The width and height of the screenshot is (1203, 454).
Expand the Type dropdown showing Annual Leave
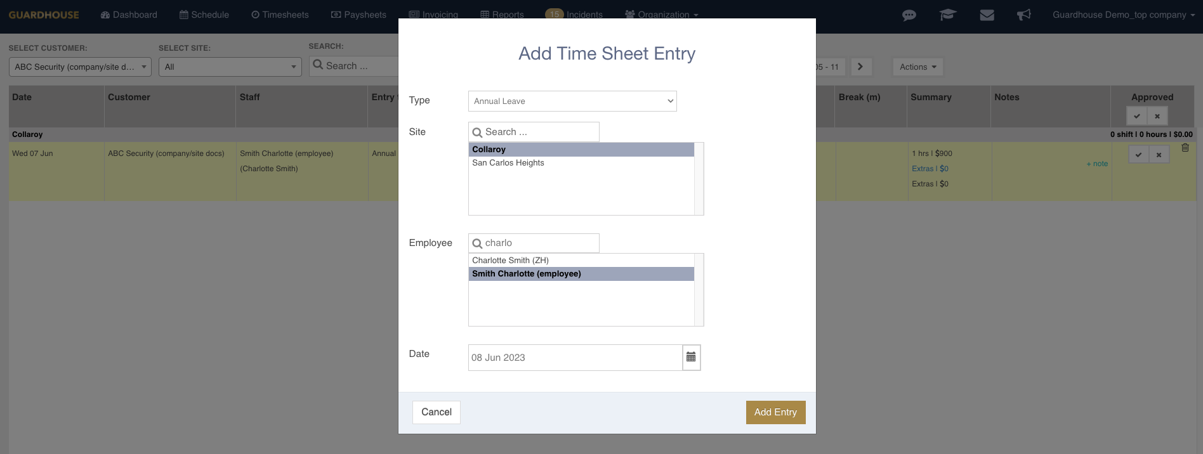tap(572, 101)
